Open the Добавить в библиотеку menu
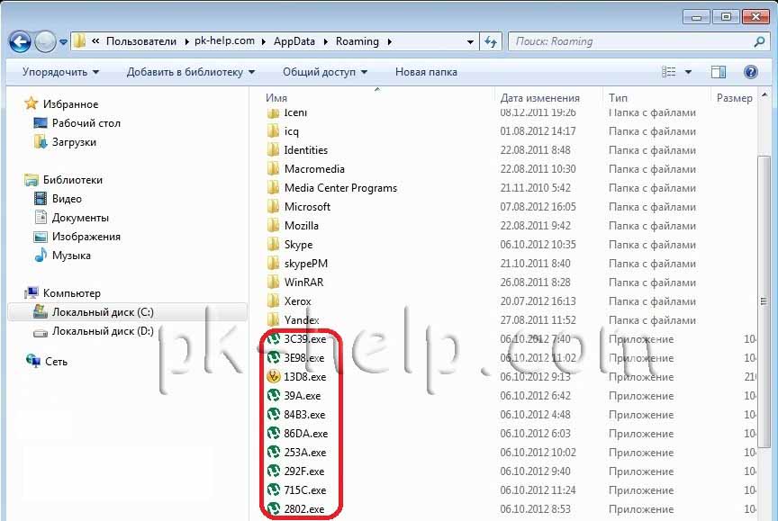Screen dimensions: 778x521 click(x=191, y=72)
